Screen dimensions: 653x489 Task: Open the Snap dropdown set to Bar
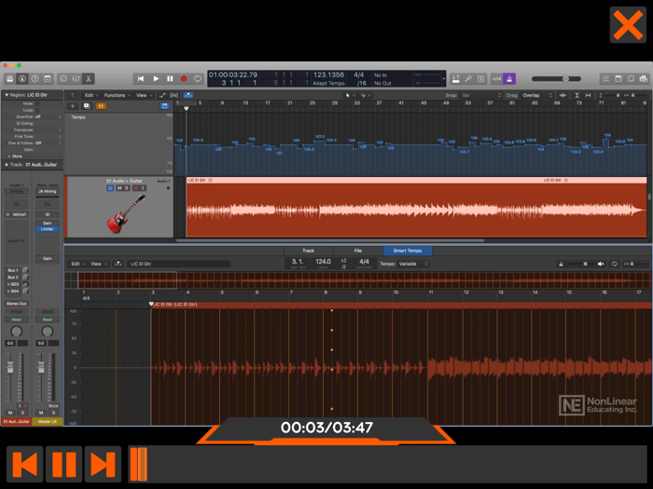(481, 95)
